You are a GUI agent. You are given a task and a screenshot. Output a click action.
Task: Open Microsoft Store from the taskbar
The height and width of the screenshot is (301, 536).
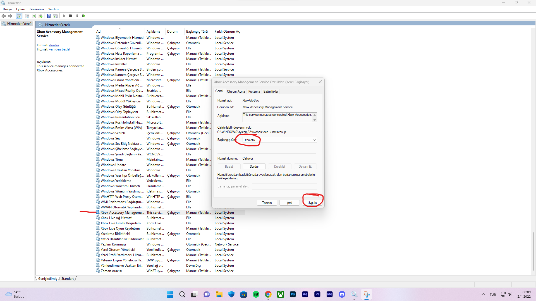pos(243,294)
